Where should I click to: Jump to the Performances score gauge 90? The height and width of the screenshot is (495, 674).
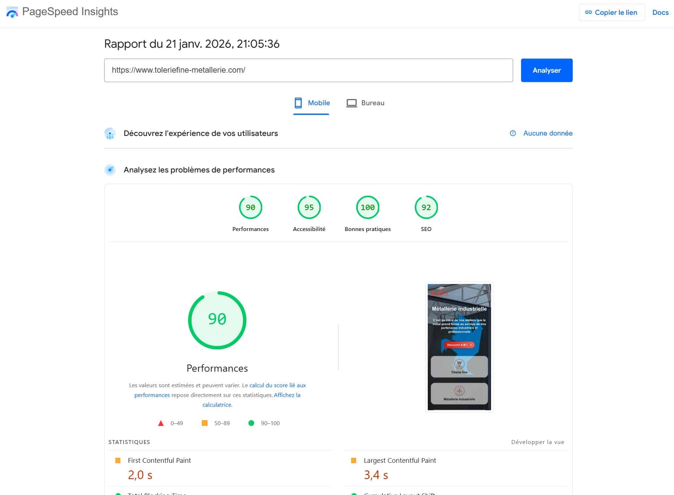click(x=250, y=208)
